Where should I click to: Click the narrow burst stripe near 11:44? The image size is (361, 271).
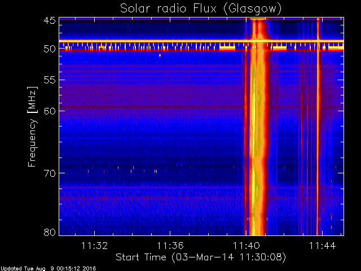tap(318, 126)
